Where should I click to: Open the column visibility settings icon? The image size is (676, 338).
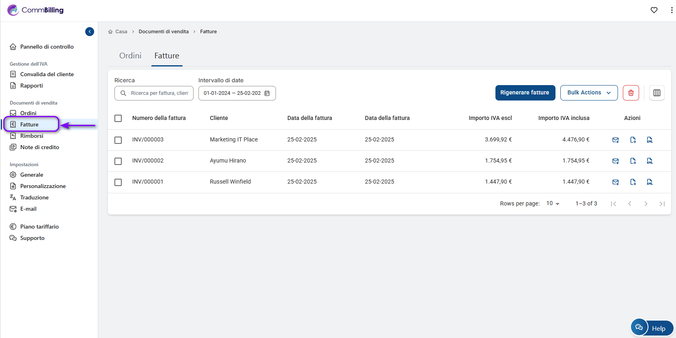[657, 93]
